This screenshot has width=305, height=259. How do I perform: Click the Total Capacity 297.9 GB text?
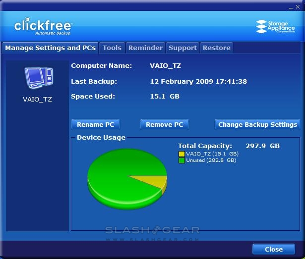tap(229, 146)
